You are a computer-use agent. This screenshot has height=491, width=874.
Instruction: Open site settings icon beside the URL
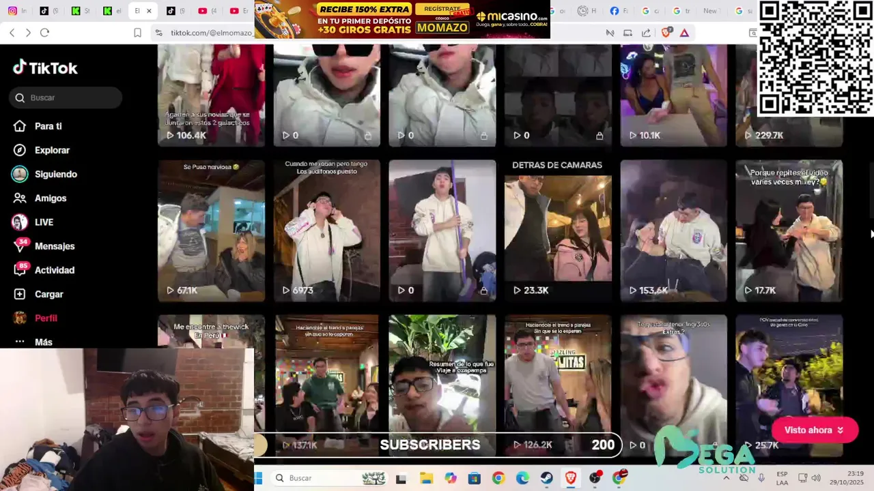click(158, 33)
